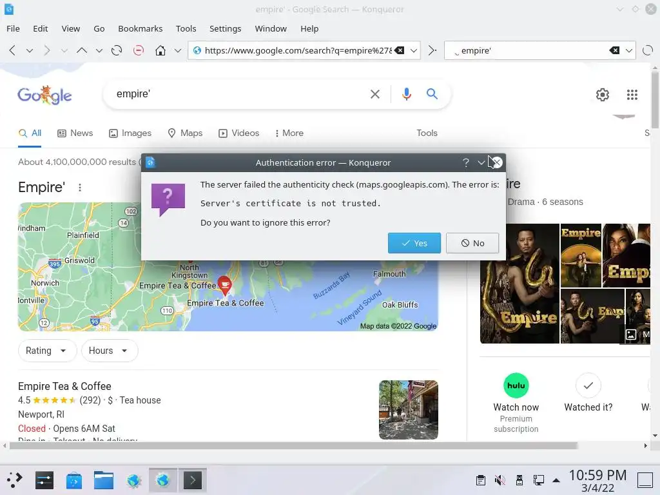Open Dolphin file manager from taskbar

104,480
